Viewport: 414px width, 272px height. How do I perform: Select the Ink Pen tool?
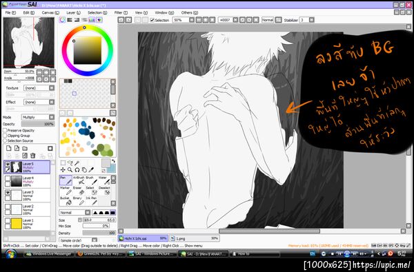click(91, 201)
